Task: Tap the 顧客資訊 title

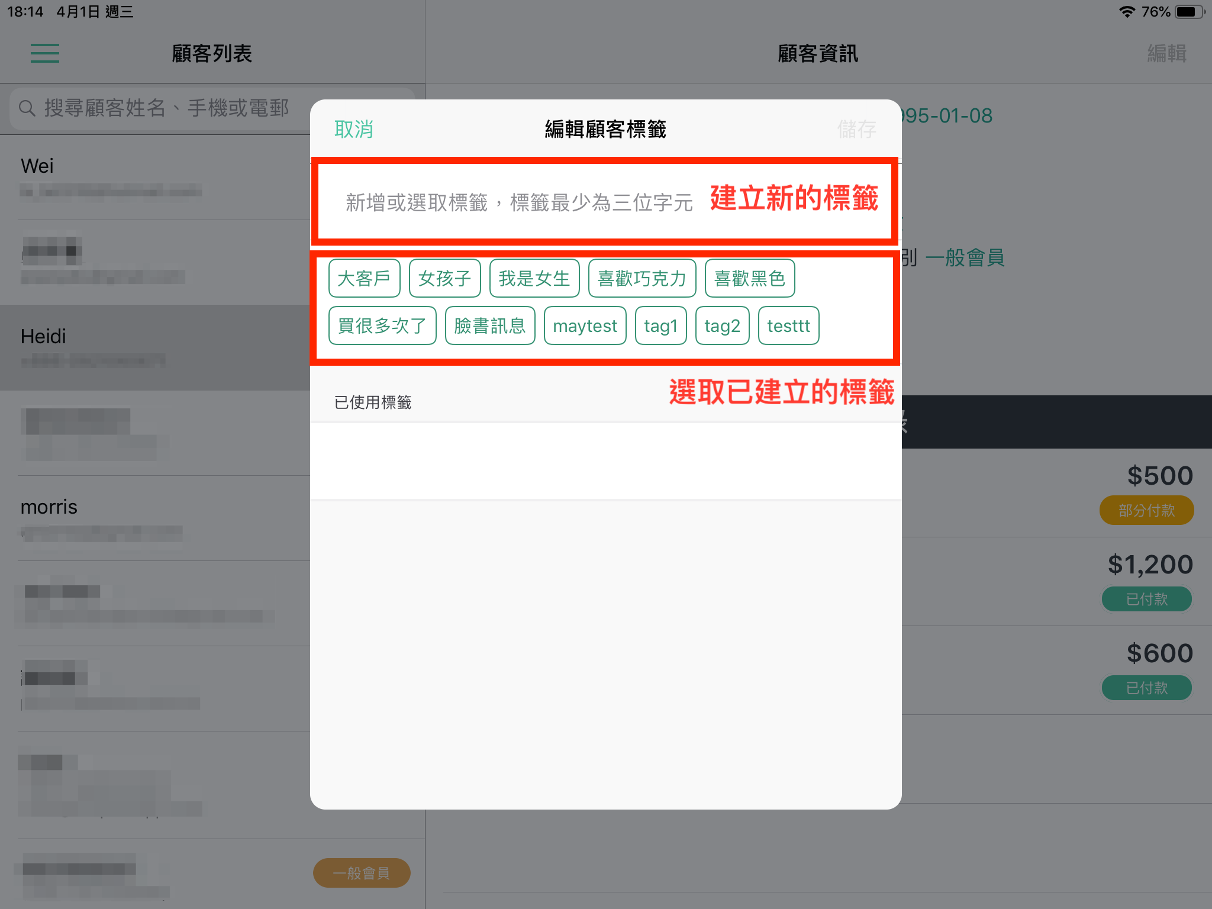Action: pos(818,53)
